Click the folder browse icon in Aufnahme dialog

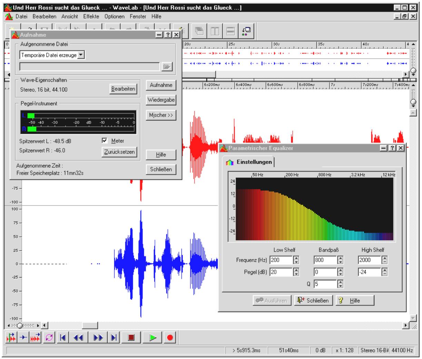click(167, 67)
